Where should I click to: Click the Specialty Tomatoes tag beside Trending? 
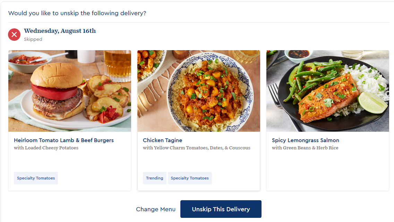[x=190, y=178]
